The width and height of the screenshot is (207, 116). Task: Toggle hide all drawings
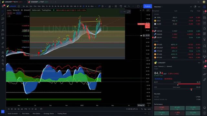[x=3, y=64]
